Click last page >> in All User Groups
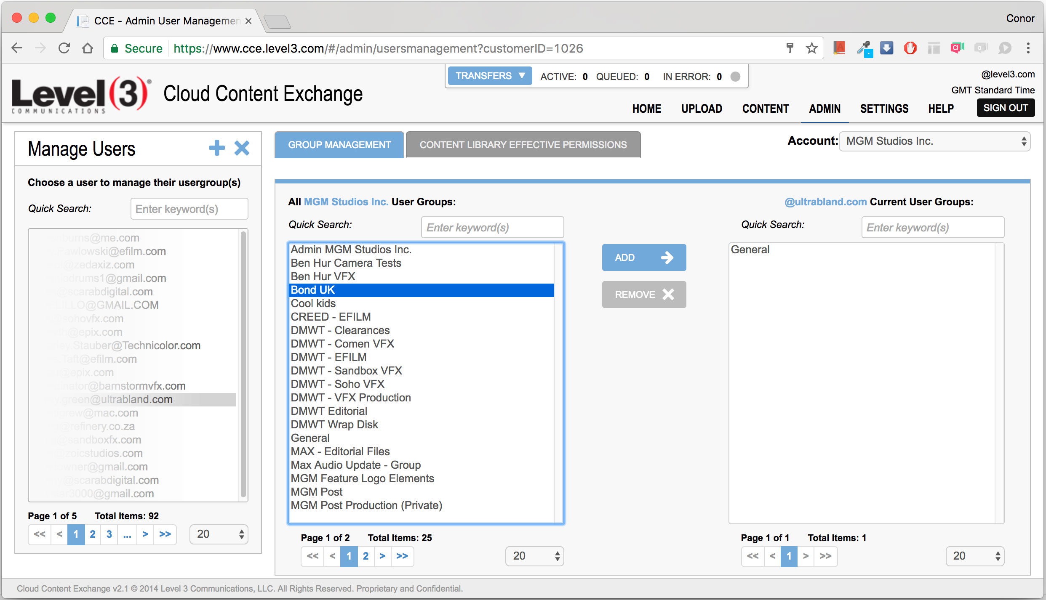Viewport: 1046px width, 600px height. [x=402, y=556]
